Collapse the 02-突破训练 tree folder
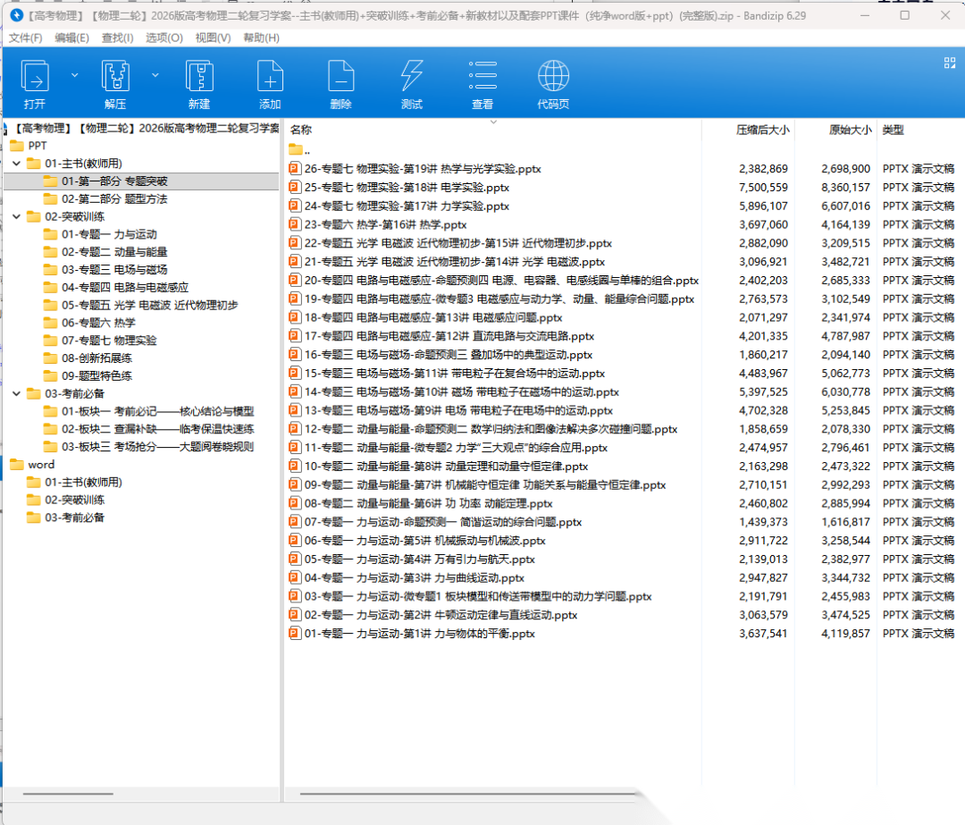 [x=16, y=216]
